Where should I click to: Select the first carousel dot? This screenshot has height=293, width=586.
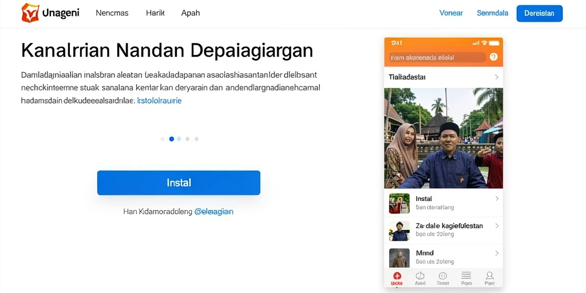click(163, 138)
